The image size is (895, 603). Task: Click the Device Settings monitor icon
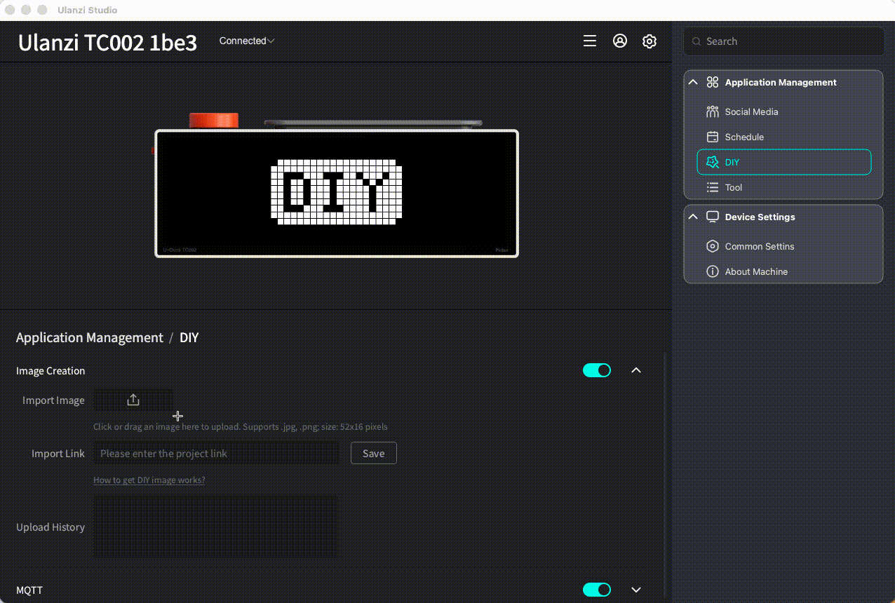pyautogui.click(x=713, y=217)
